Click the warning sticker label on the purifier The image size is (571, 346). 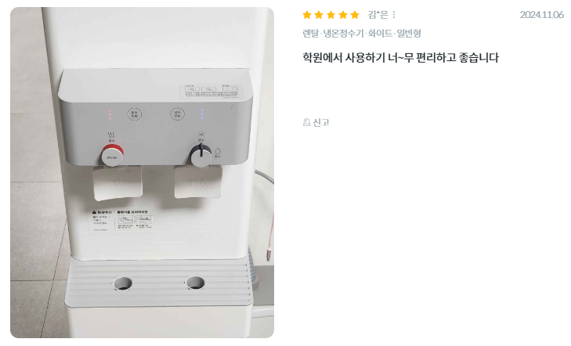pos(121,221)
